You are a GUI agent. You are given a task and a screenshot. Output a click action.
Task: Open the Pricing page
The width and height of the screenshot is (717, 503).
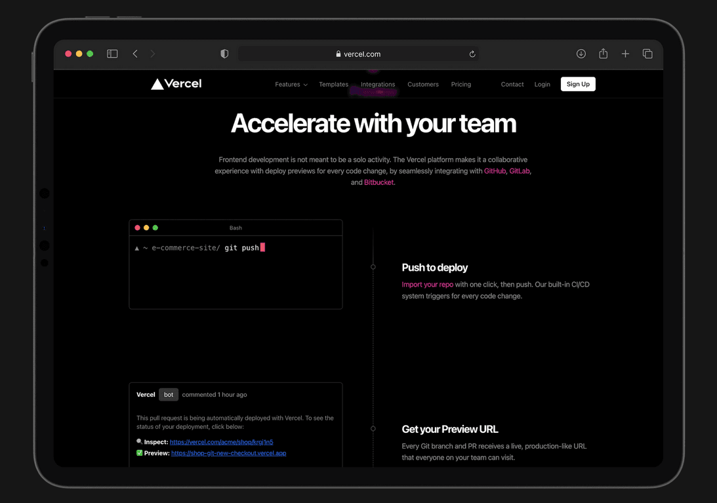click(x=461, y=85)
